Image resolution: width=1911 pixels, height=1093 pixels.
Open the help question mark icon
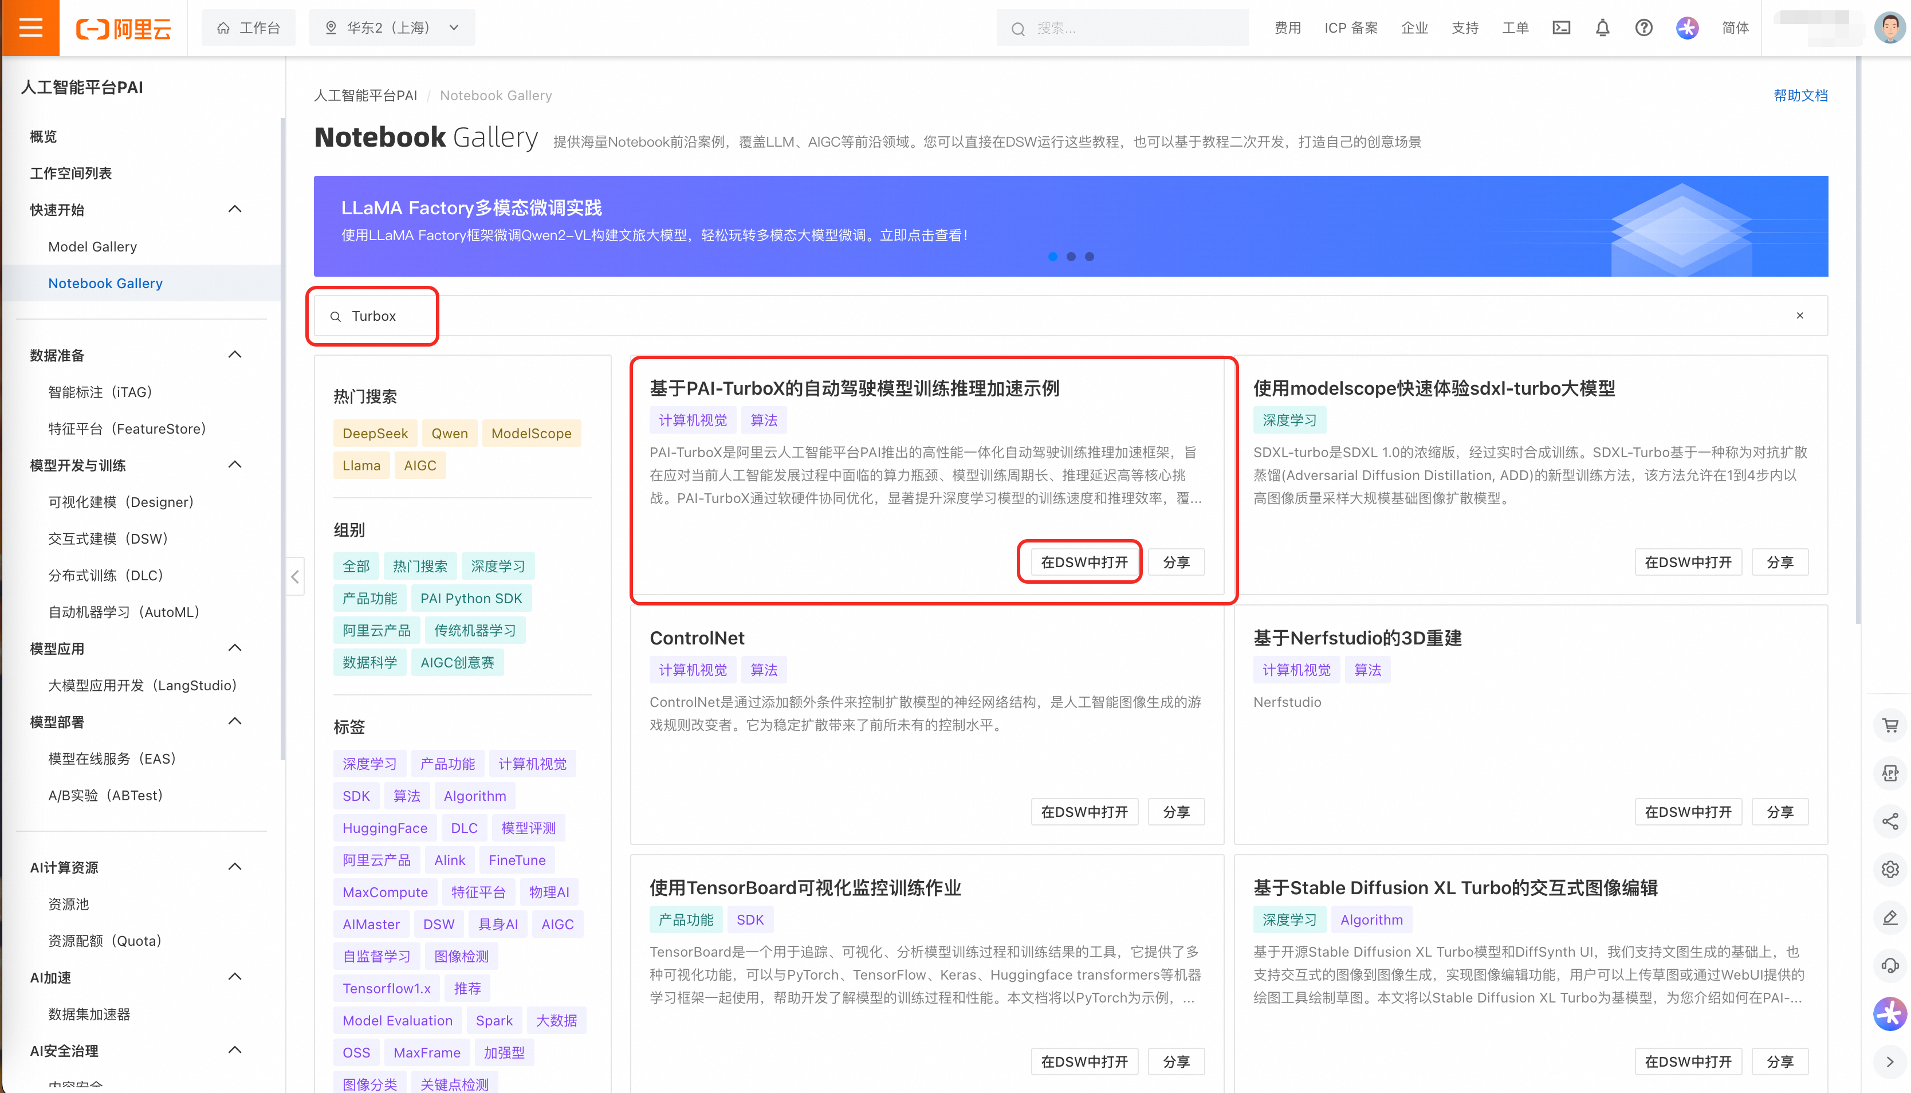tap(1644, 27)
